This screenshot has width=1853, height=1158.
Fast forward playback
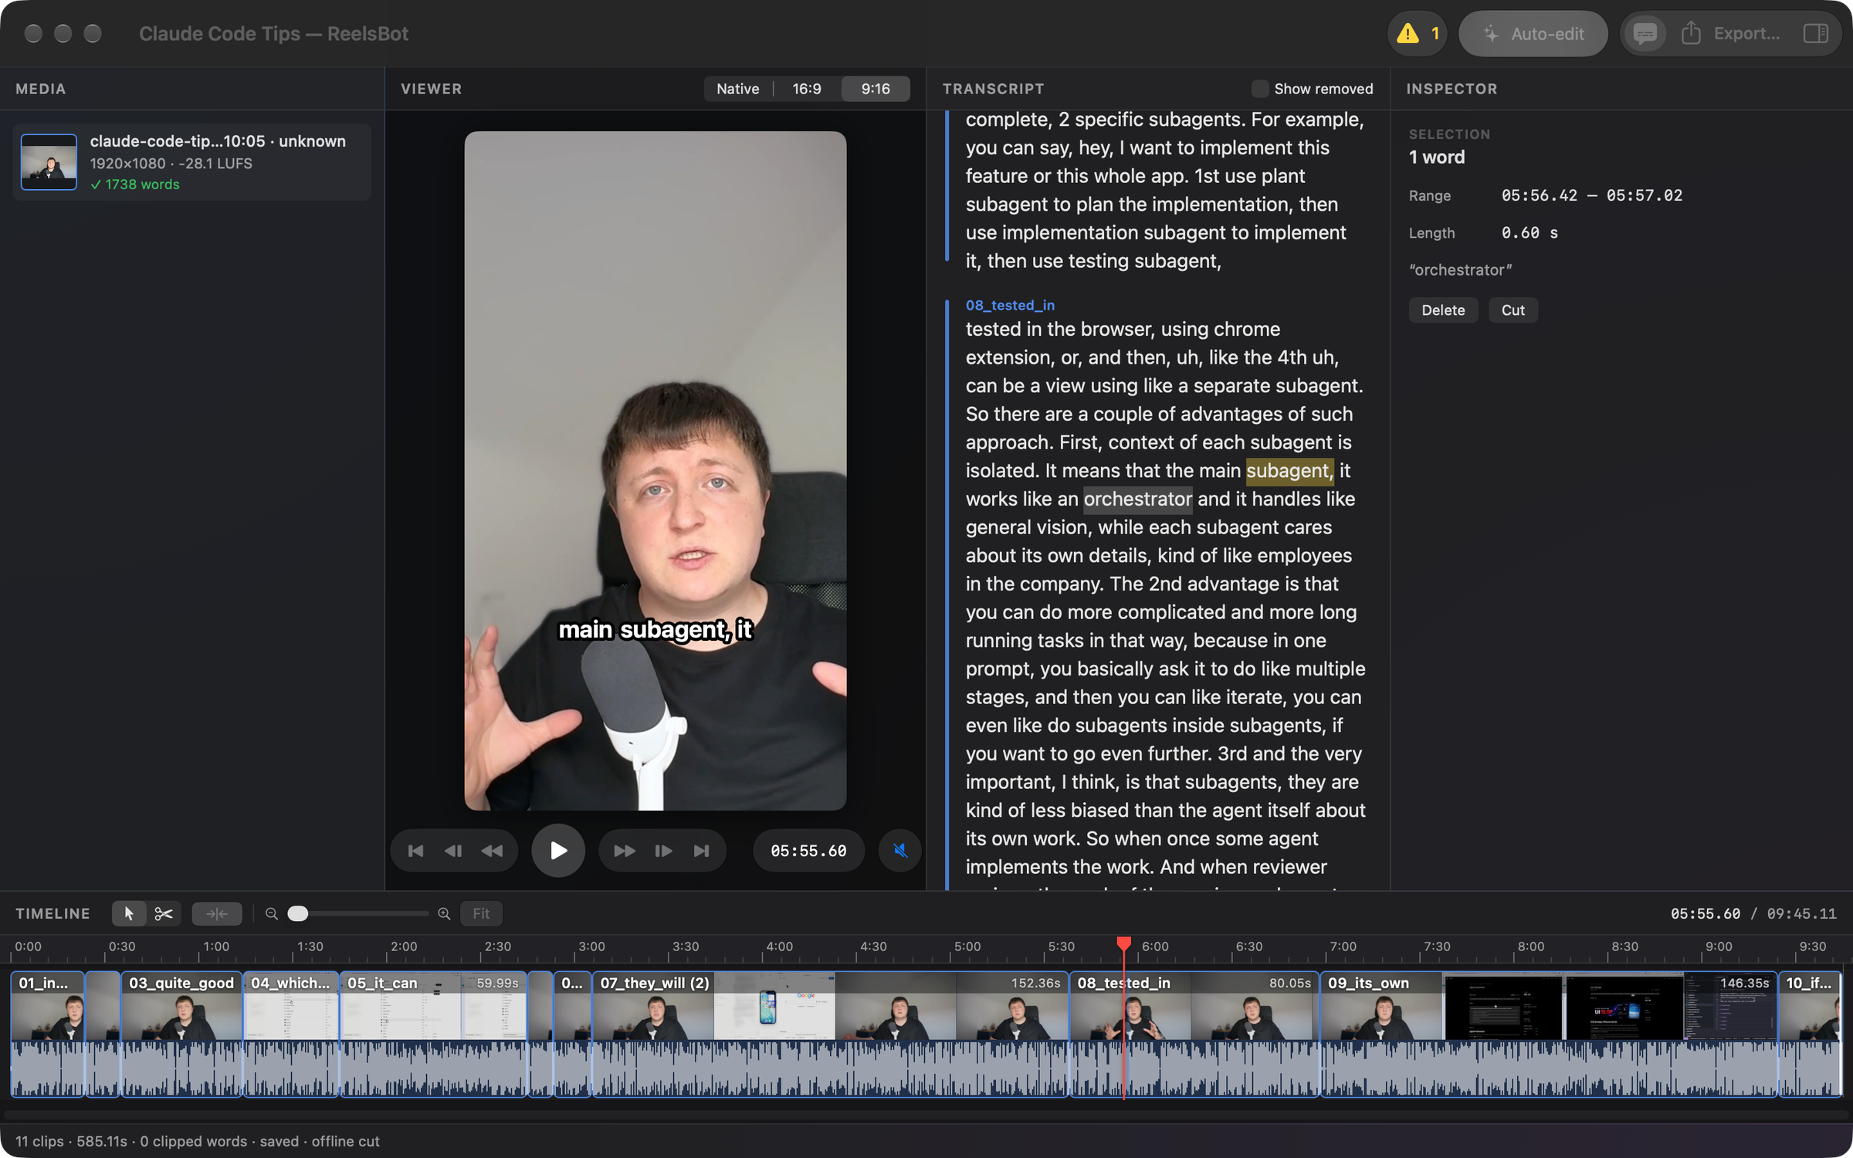(x=624, y=851)
